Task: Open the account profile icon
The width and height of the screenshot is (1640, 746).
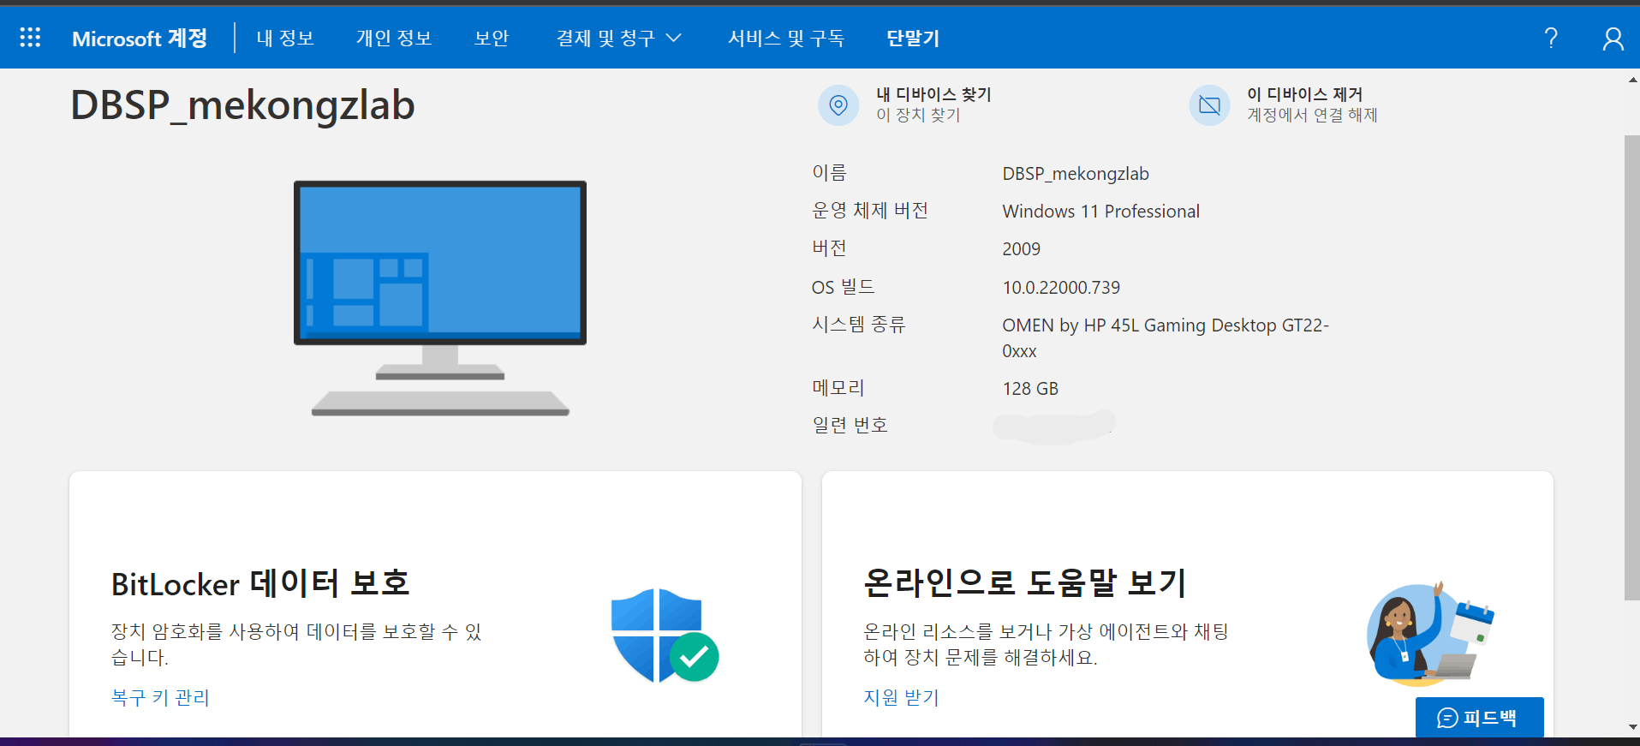Action: pyautogui.click(x=1613, y=39)
